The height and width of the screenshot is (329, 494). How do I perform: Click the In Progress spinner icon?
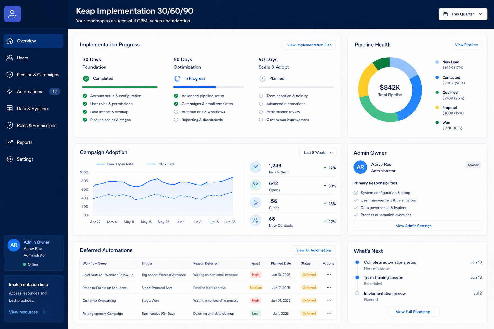coord(177,78)
